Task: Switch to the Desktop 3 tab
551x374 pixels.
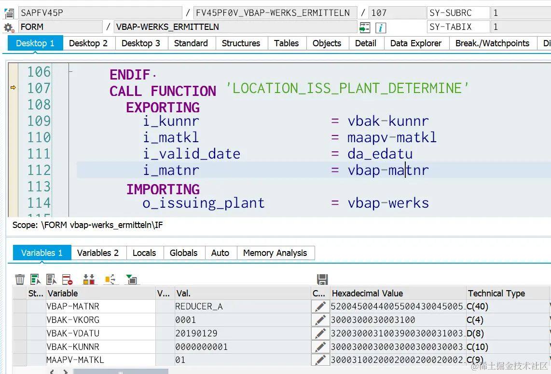Action: 141,43
